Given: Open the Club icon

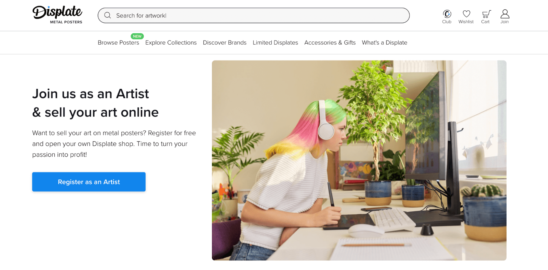Looking at the screenshot, I should point(447,14).
